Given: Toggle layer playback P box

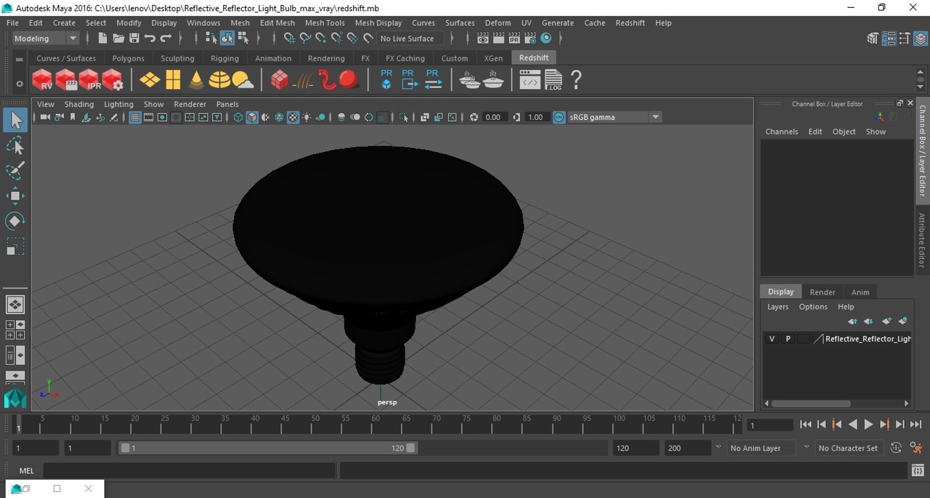Looking at the screenshot, I should click(788, 339).
